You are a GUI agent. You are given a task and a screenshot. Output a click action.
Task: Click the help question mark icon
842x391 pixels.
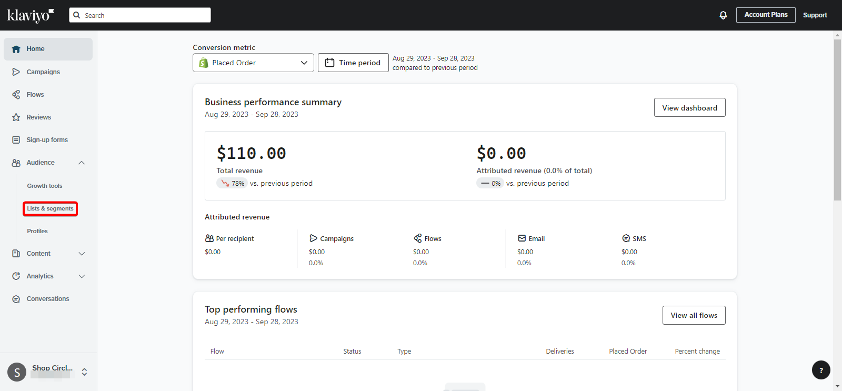pos(821,370)
